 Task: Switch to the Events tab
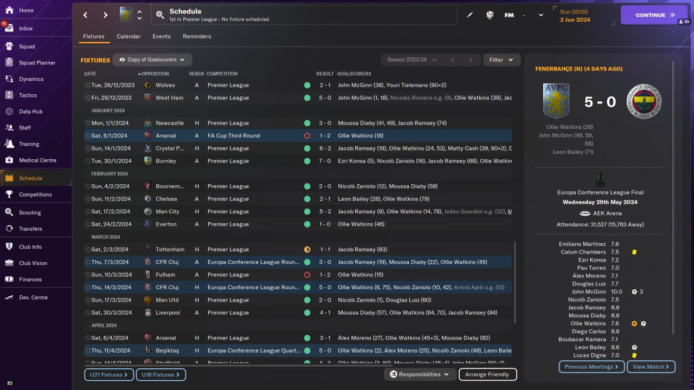coord(162,36)
